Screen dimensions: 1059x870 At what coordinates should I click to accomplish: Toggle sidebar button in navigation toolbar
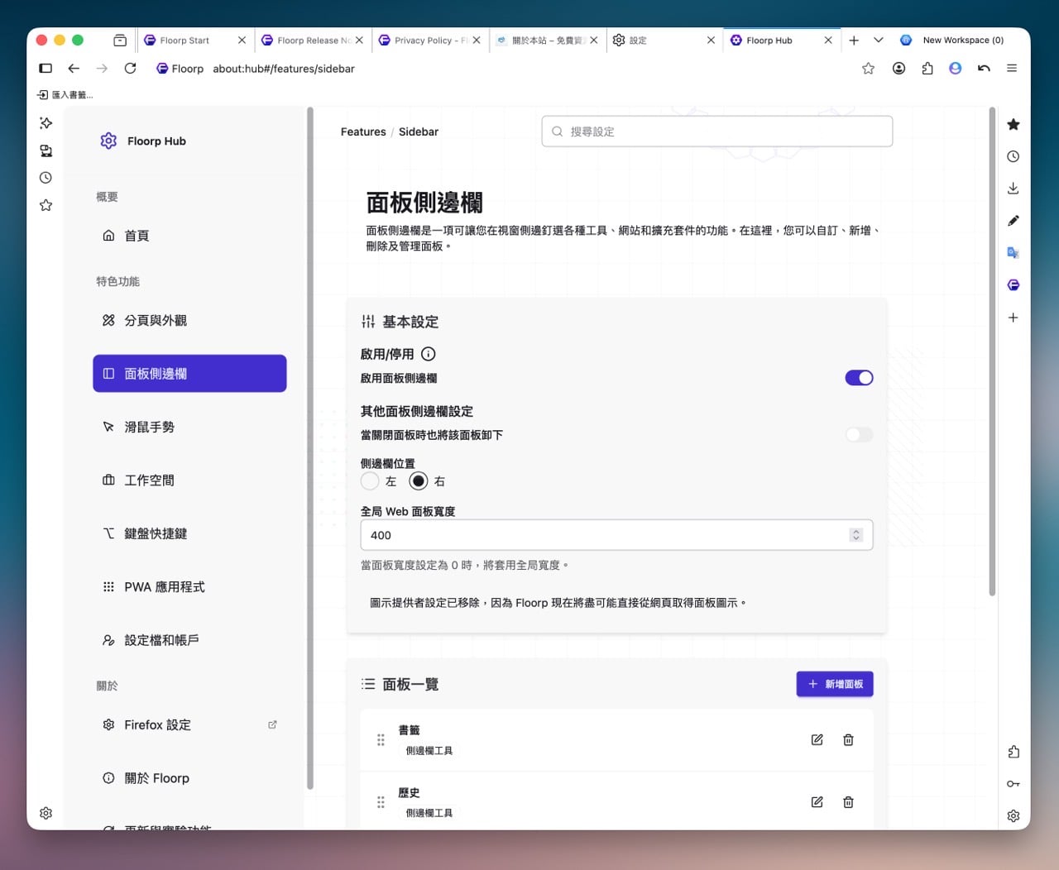coord(46,69)
